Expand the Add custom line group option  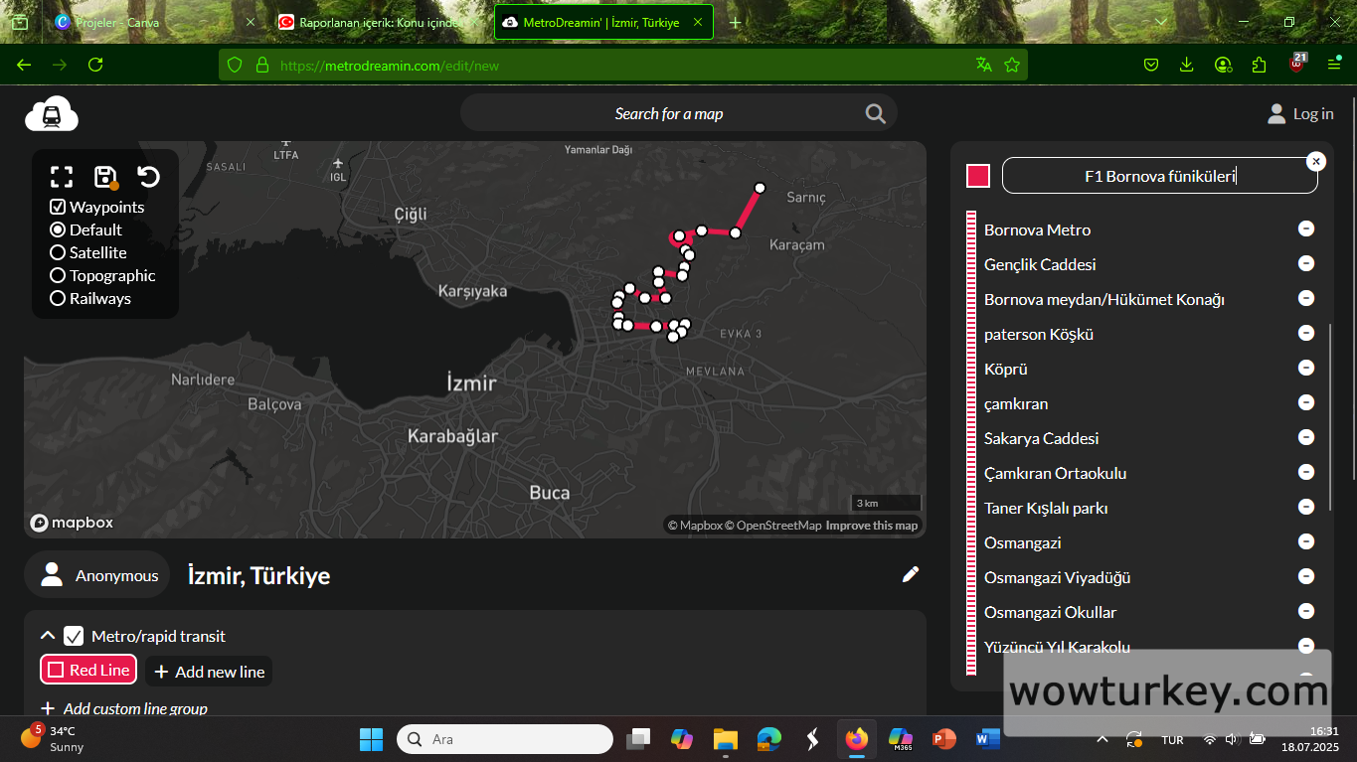pyautogui.click(x=124, y=708)
